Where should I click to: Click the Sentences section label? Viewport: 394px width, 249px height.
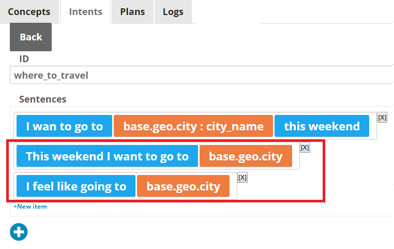click(43, 99)
